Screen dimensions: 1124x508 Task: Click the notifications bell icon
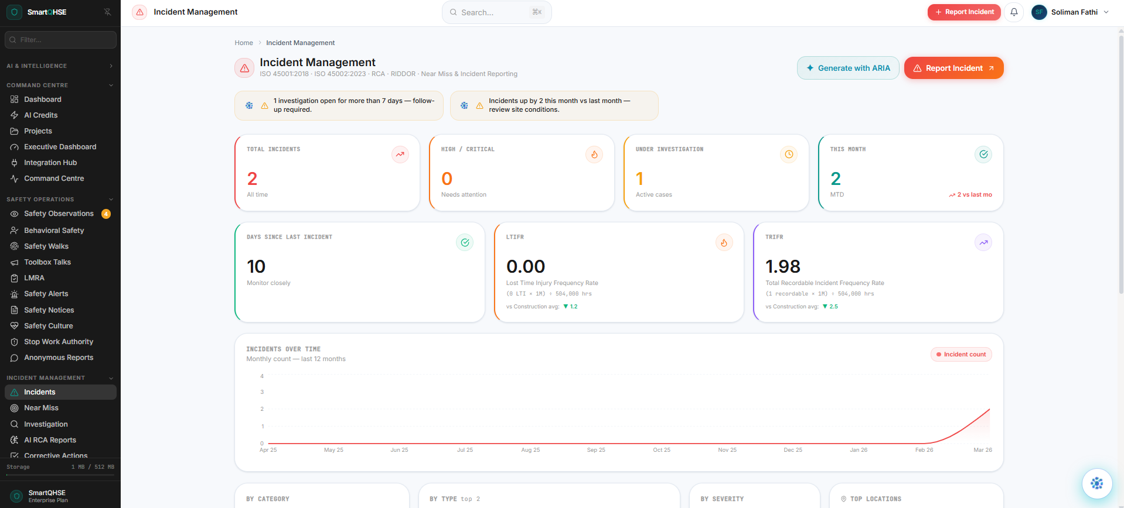[1014, 12]
